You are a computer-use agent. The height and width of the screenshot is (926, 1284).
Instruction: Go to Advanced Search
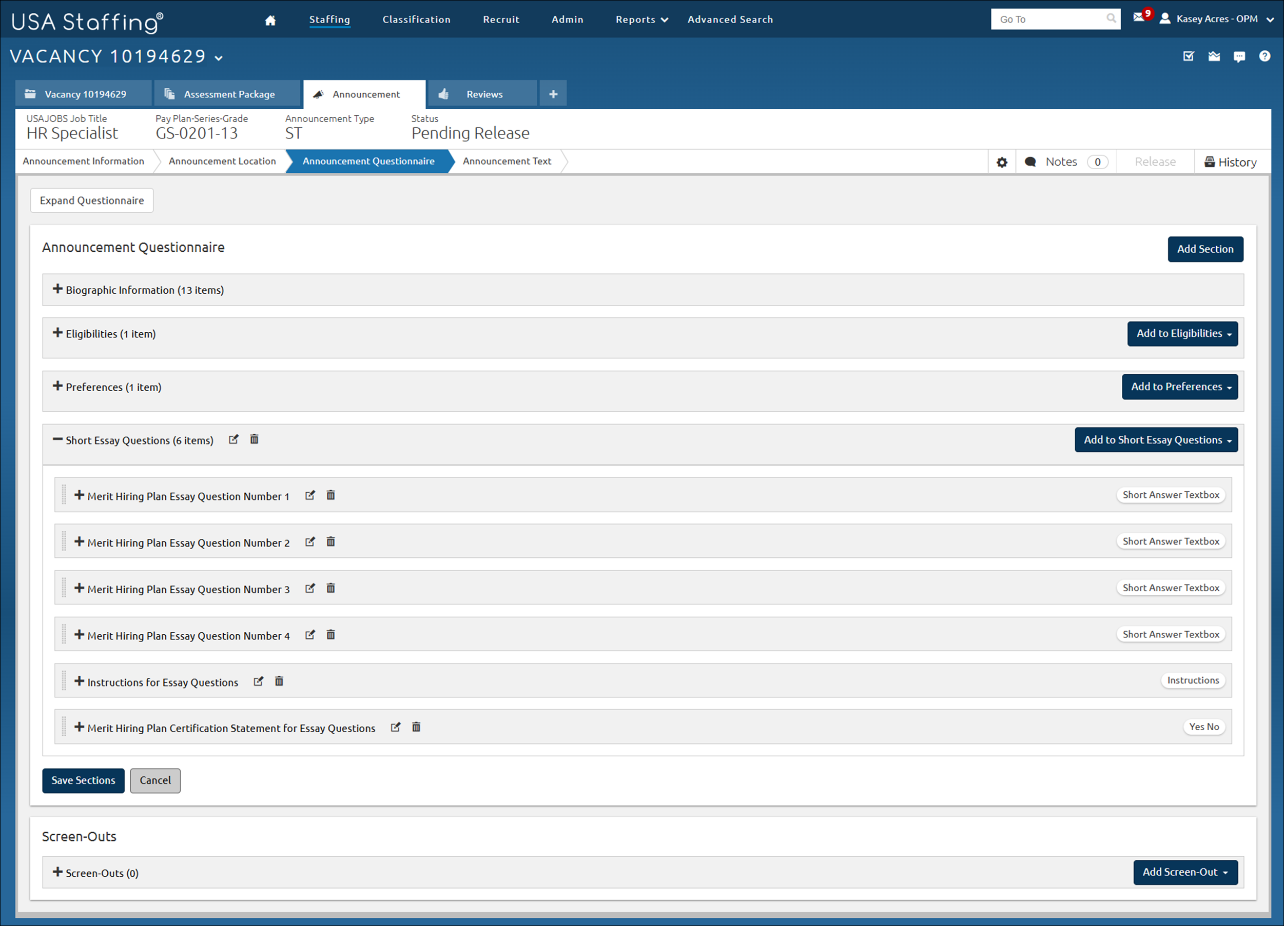click(730, 20)
